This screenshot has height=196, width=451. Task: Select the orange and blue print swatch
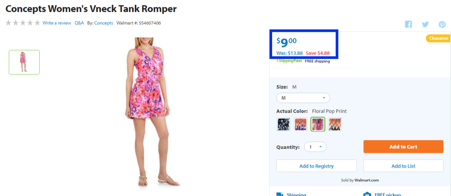[x=301, y=124]
